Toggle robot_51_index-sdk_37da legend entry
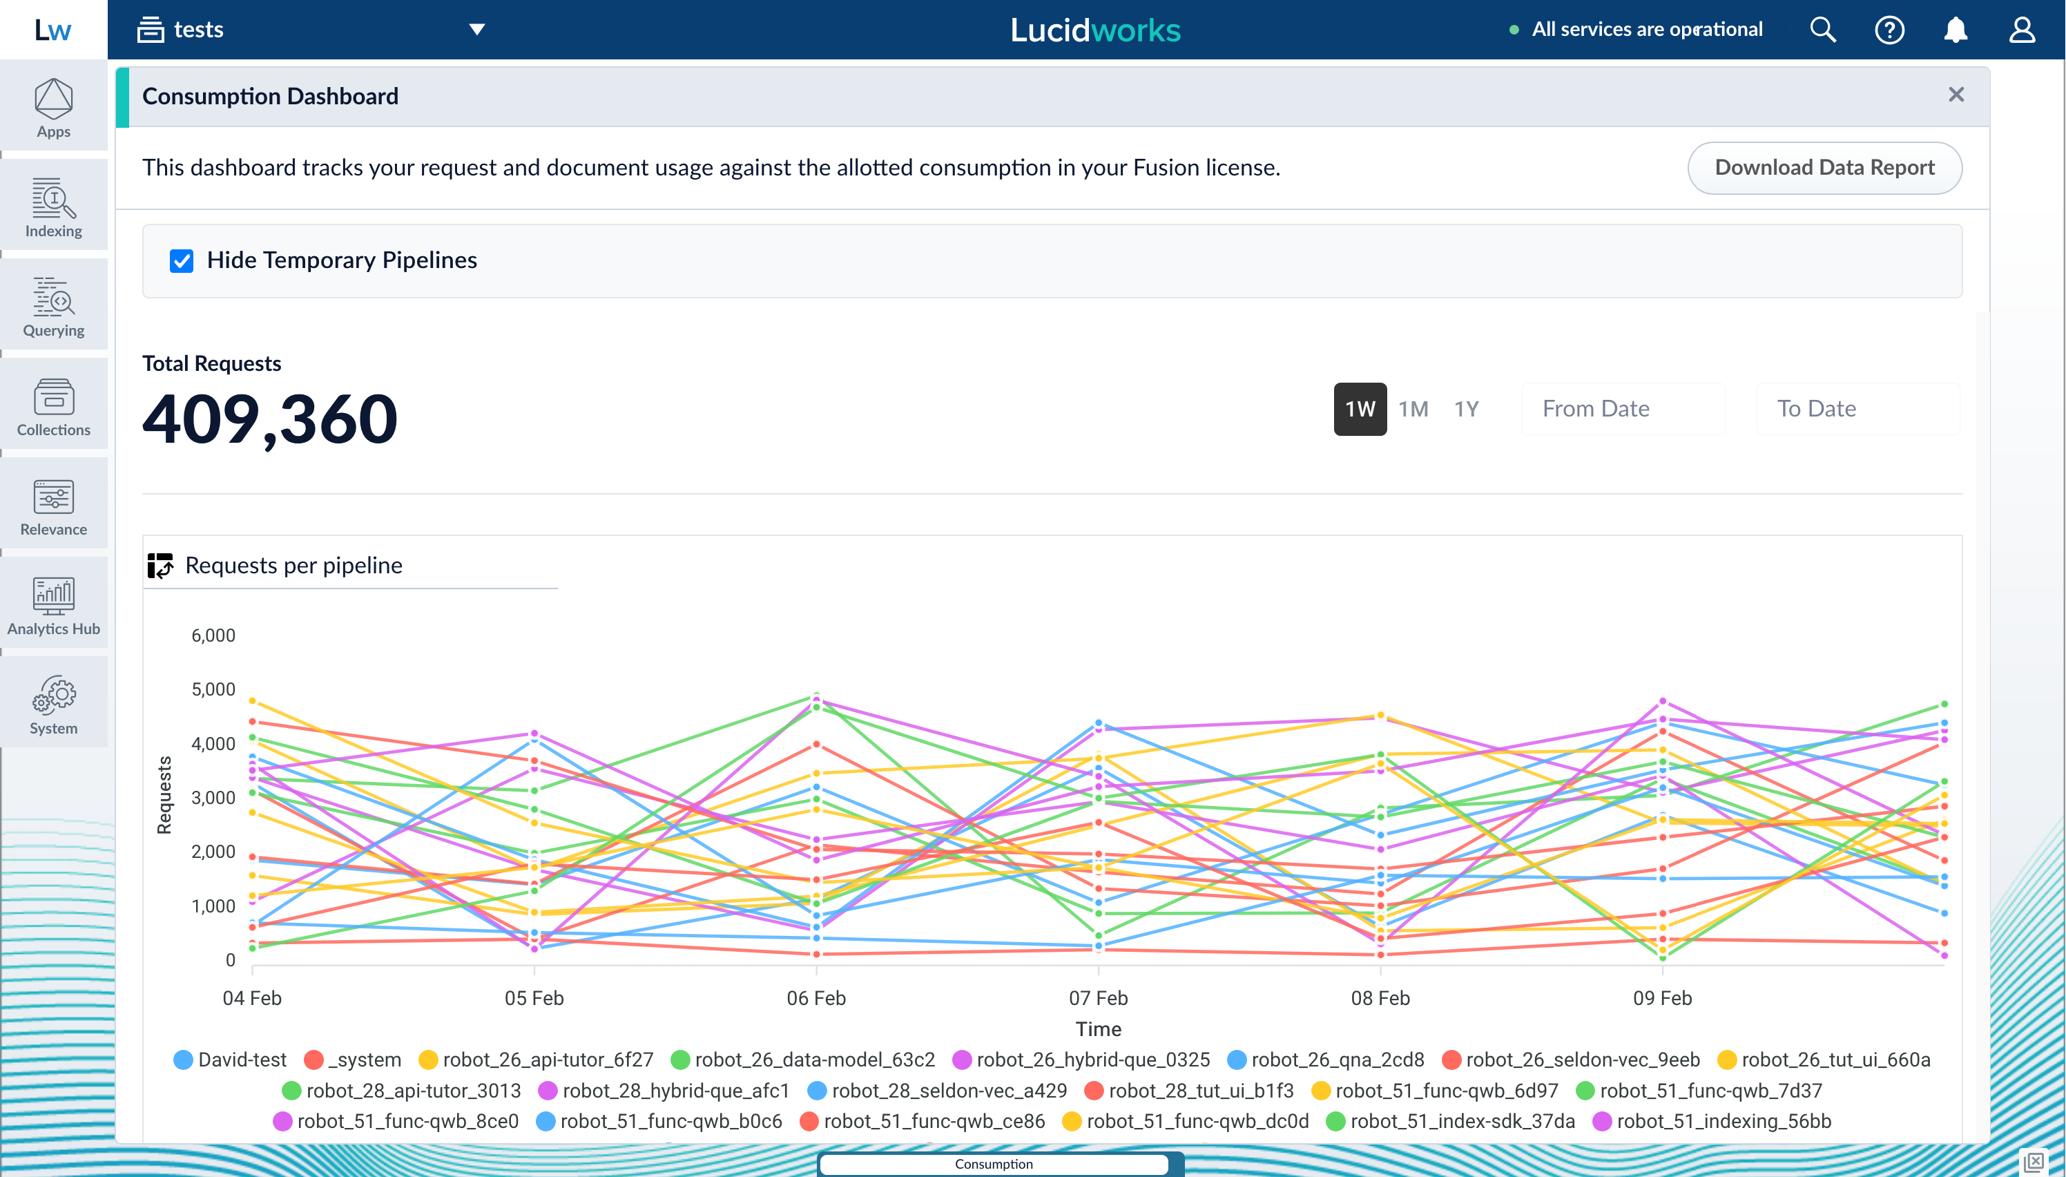This screenshot has width=2066, height=1177. (x=1451, y=1121)
